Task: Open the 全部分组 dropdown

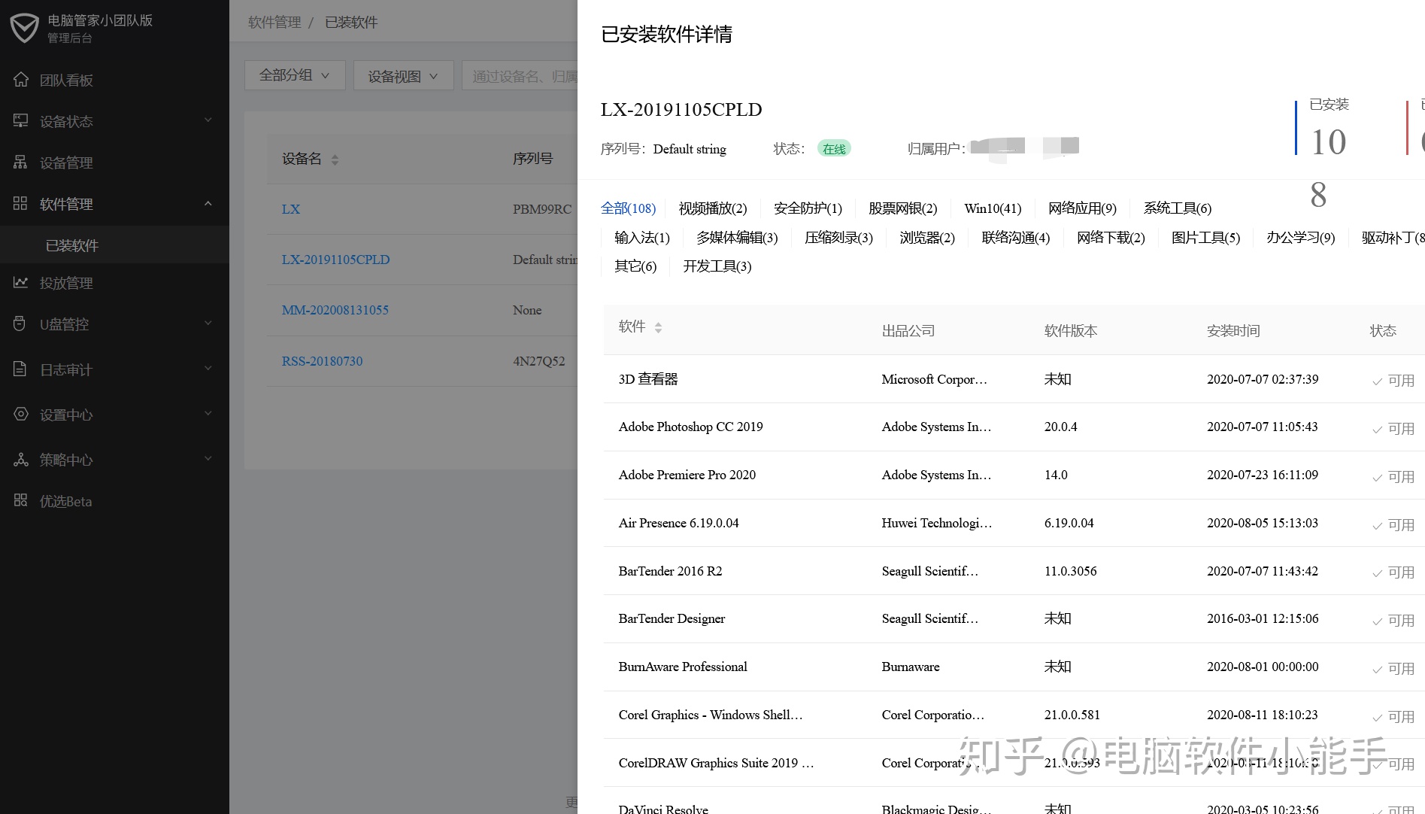Action: [294, 75]
